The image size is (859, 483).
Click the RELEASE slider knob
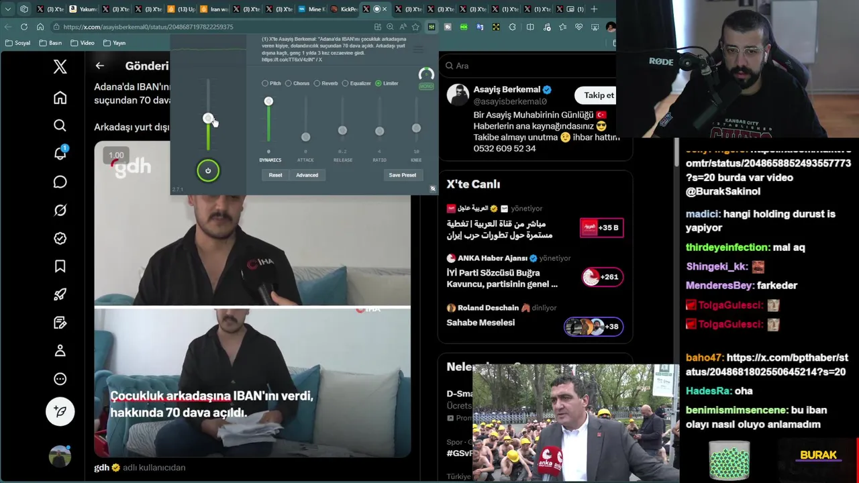coord(342,130)
